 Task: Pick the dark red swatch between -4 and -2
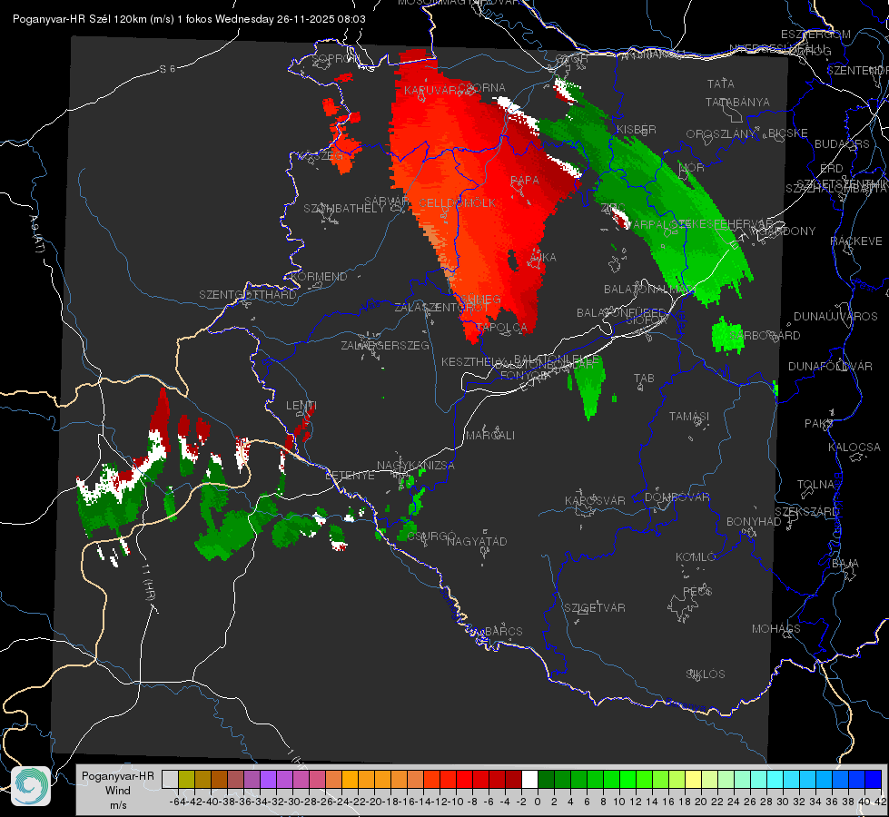point(513,780)
